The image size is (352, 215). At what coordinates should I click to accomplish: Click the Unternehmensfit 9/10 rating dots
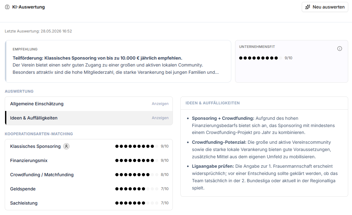tap(260, 58)
